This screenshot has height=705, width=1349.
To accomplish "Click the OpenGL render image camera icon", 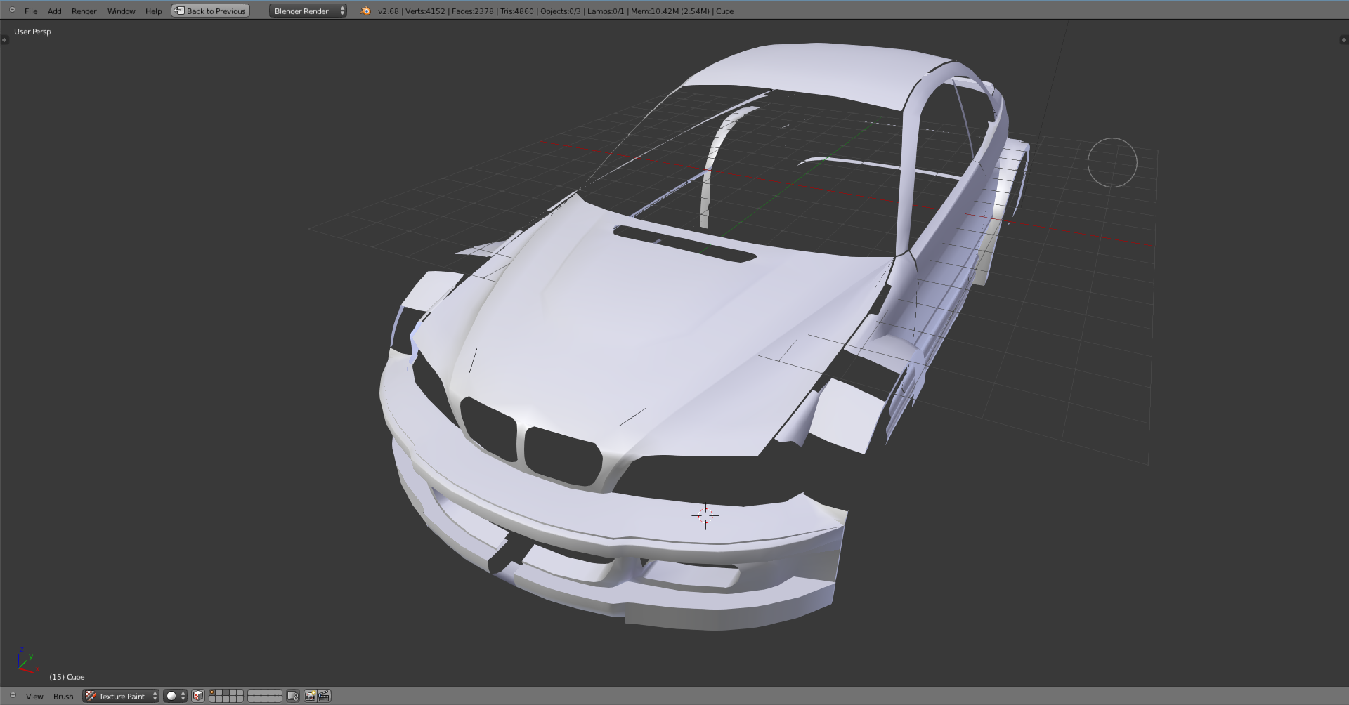I will (310, 696).
